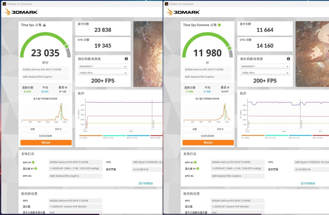Click the 23 035 score gauge
The height and width of the screenshot is (215, 329).
click(x=45, y=45)
